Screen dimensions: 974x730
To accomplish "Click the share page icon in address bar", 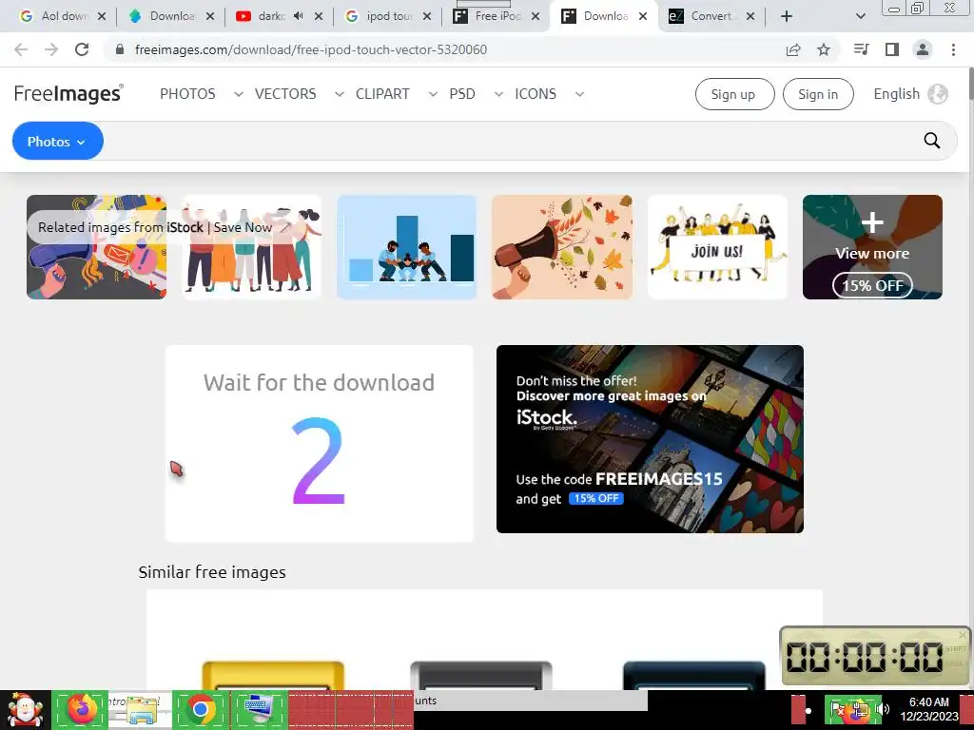I will [793, 49].
